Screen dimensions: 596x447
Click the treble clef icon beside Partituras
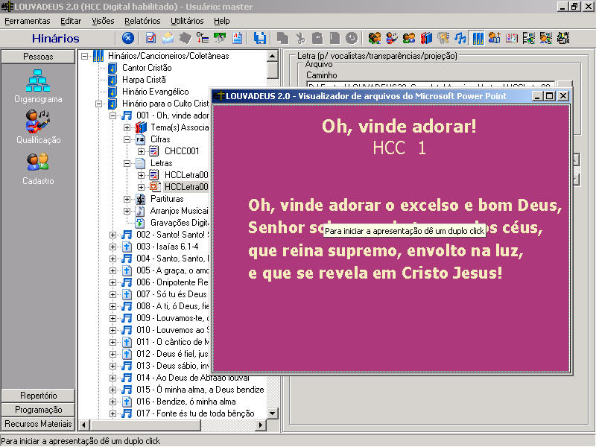click(x=141, y=199)
